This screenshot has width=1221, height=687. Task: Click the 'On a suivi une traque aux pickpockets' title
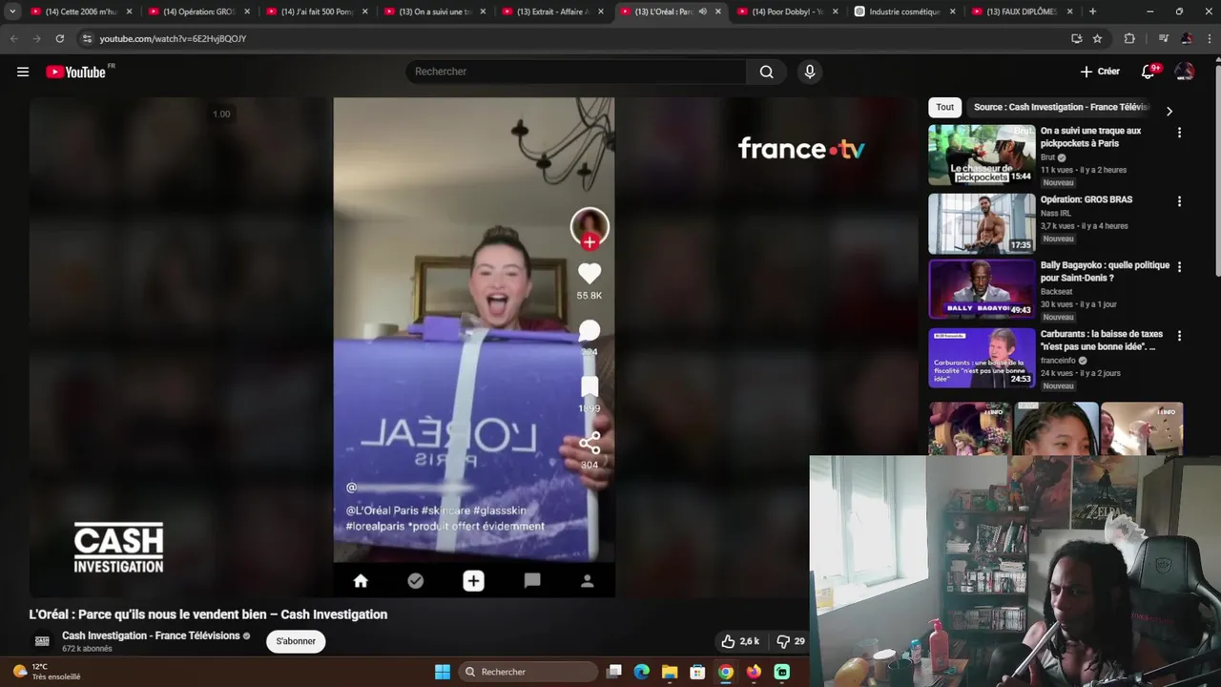(1090, 136)
